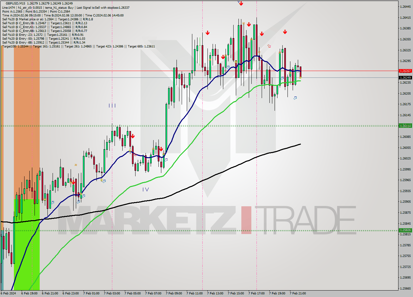This screenshot has height=297, width=413.
Task: Click the '6 Feb 19:00' time label
Action: click(30, 293)
